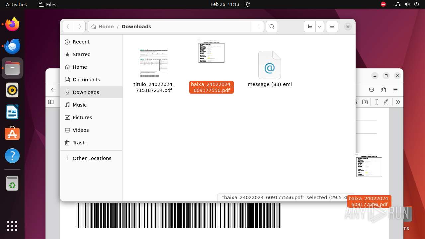The height and width of the screenshot is (239, 425).
Task: Select message (83).eml file icon
Action: click(x=270, y=65)
